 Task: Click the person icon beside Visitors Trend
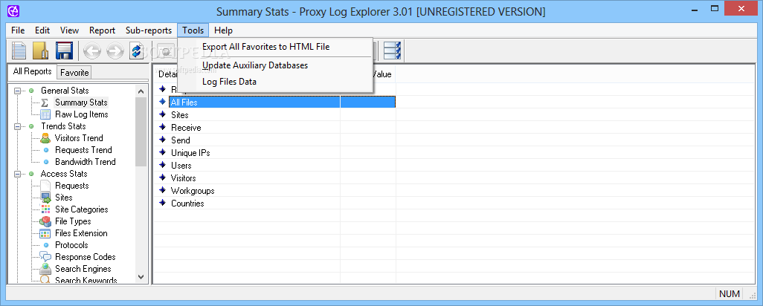tap(45, 138)
